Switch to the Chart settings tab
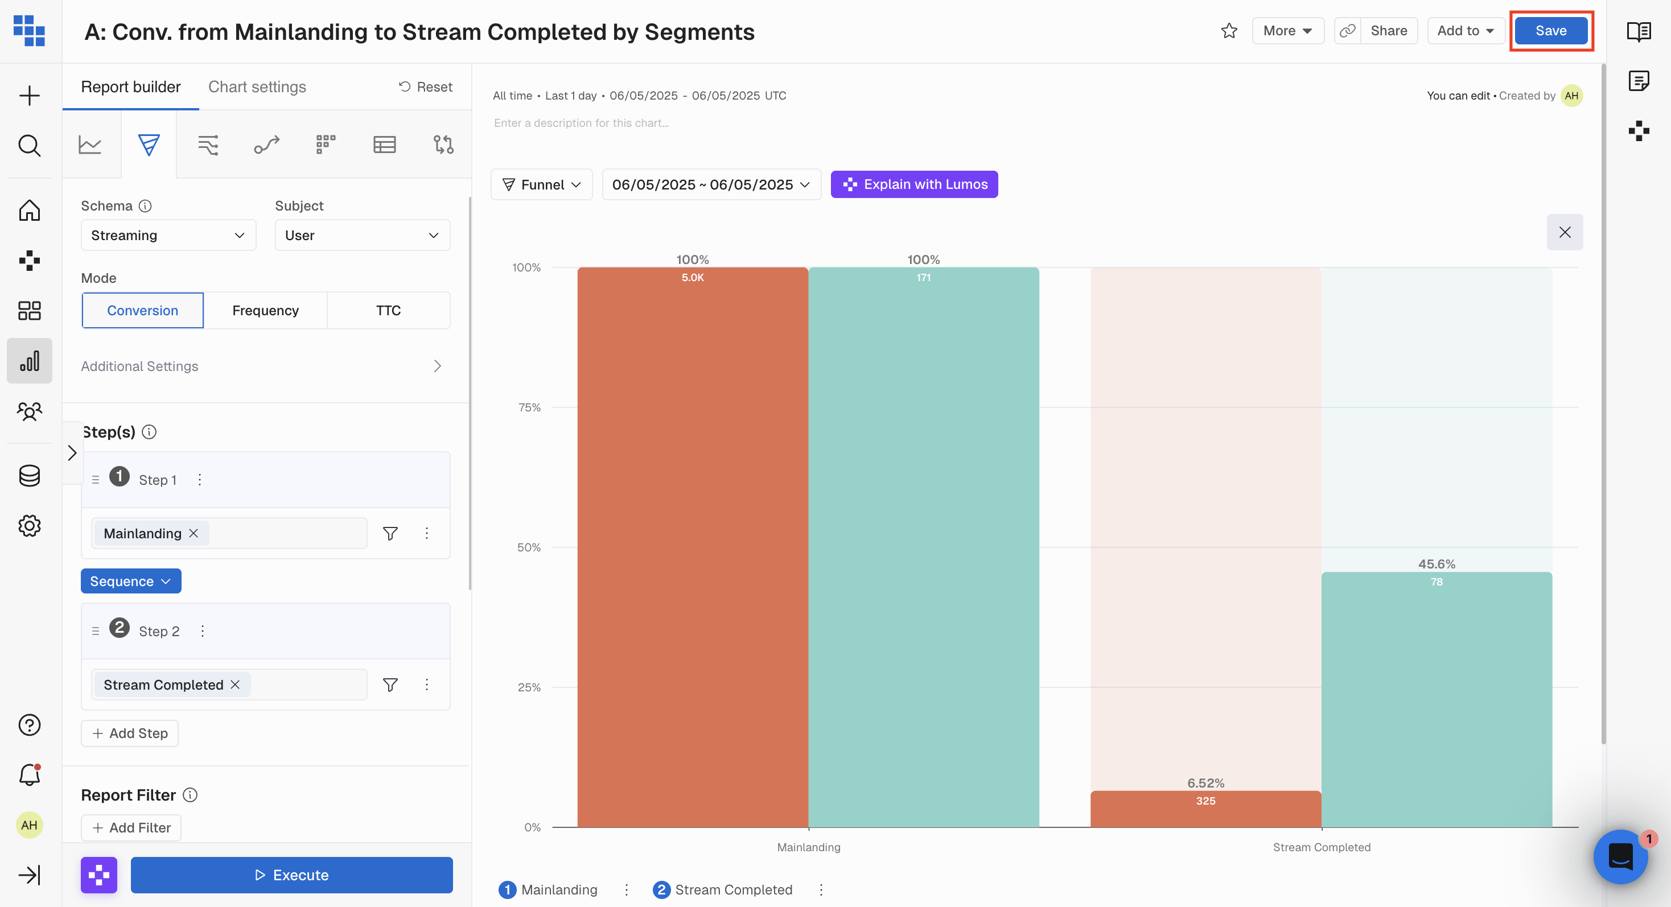This screenshot has width=1671, height=907. pyautogui.click(x=257, y=87)
